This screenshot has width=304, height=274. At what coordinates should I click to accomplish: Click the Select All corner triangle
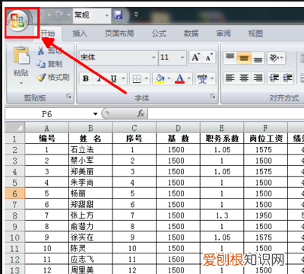pyautogui.click(x=15, y=127)
